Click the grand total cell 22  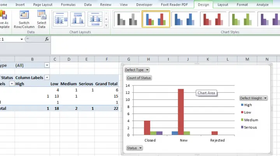click(107, 108)
